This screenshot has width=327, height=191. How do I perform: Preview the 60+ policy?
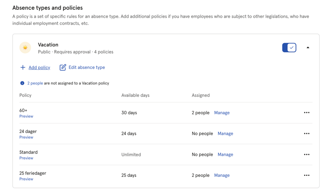point(26,116)
